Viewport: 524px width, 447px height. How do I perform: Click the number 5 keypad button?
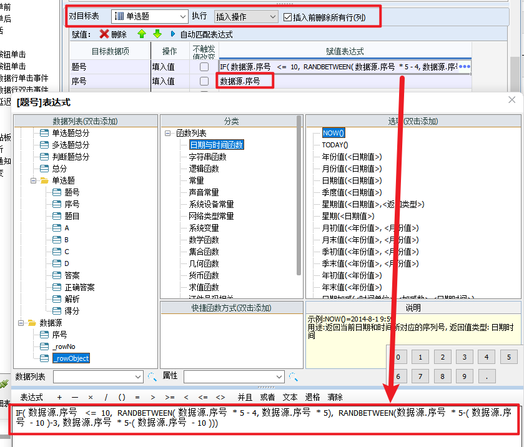coord(508,357)
